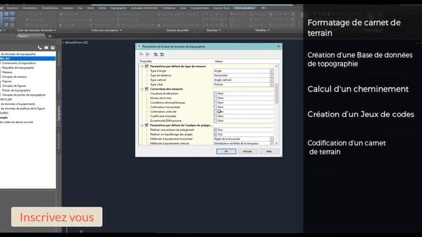The height and width of the screenshot is (237, 422).
Task: Click the application icon in the dialog title bar
Action: click(x=139, y=46)
